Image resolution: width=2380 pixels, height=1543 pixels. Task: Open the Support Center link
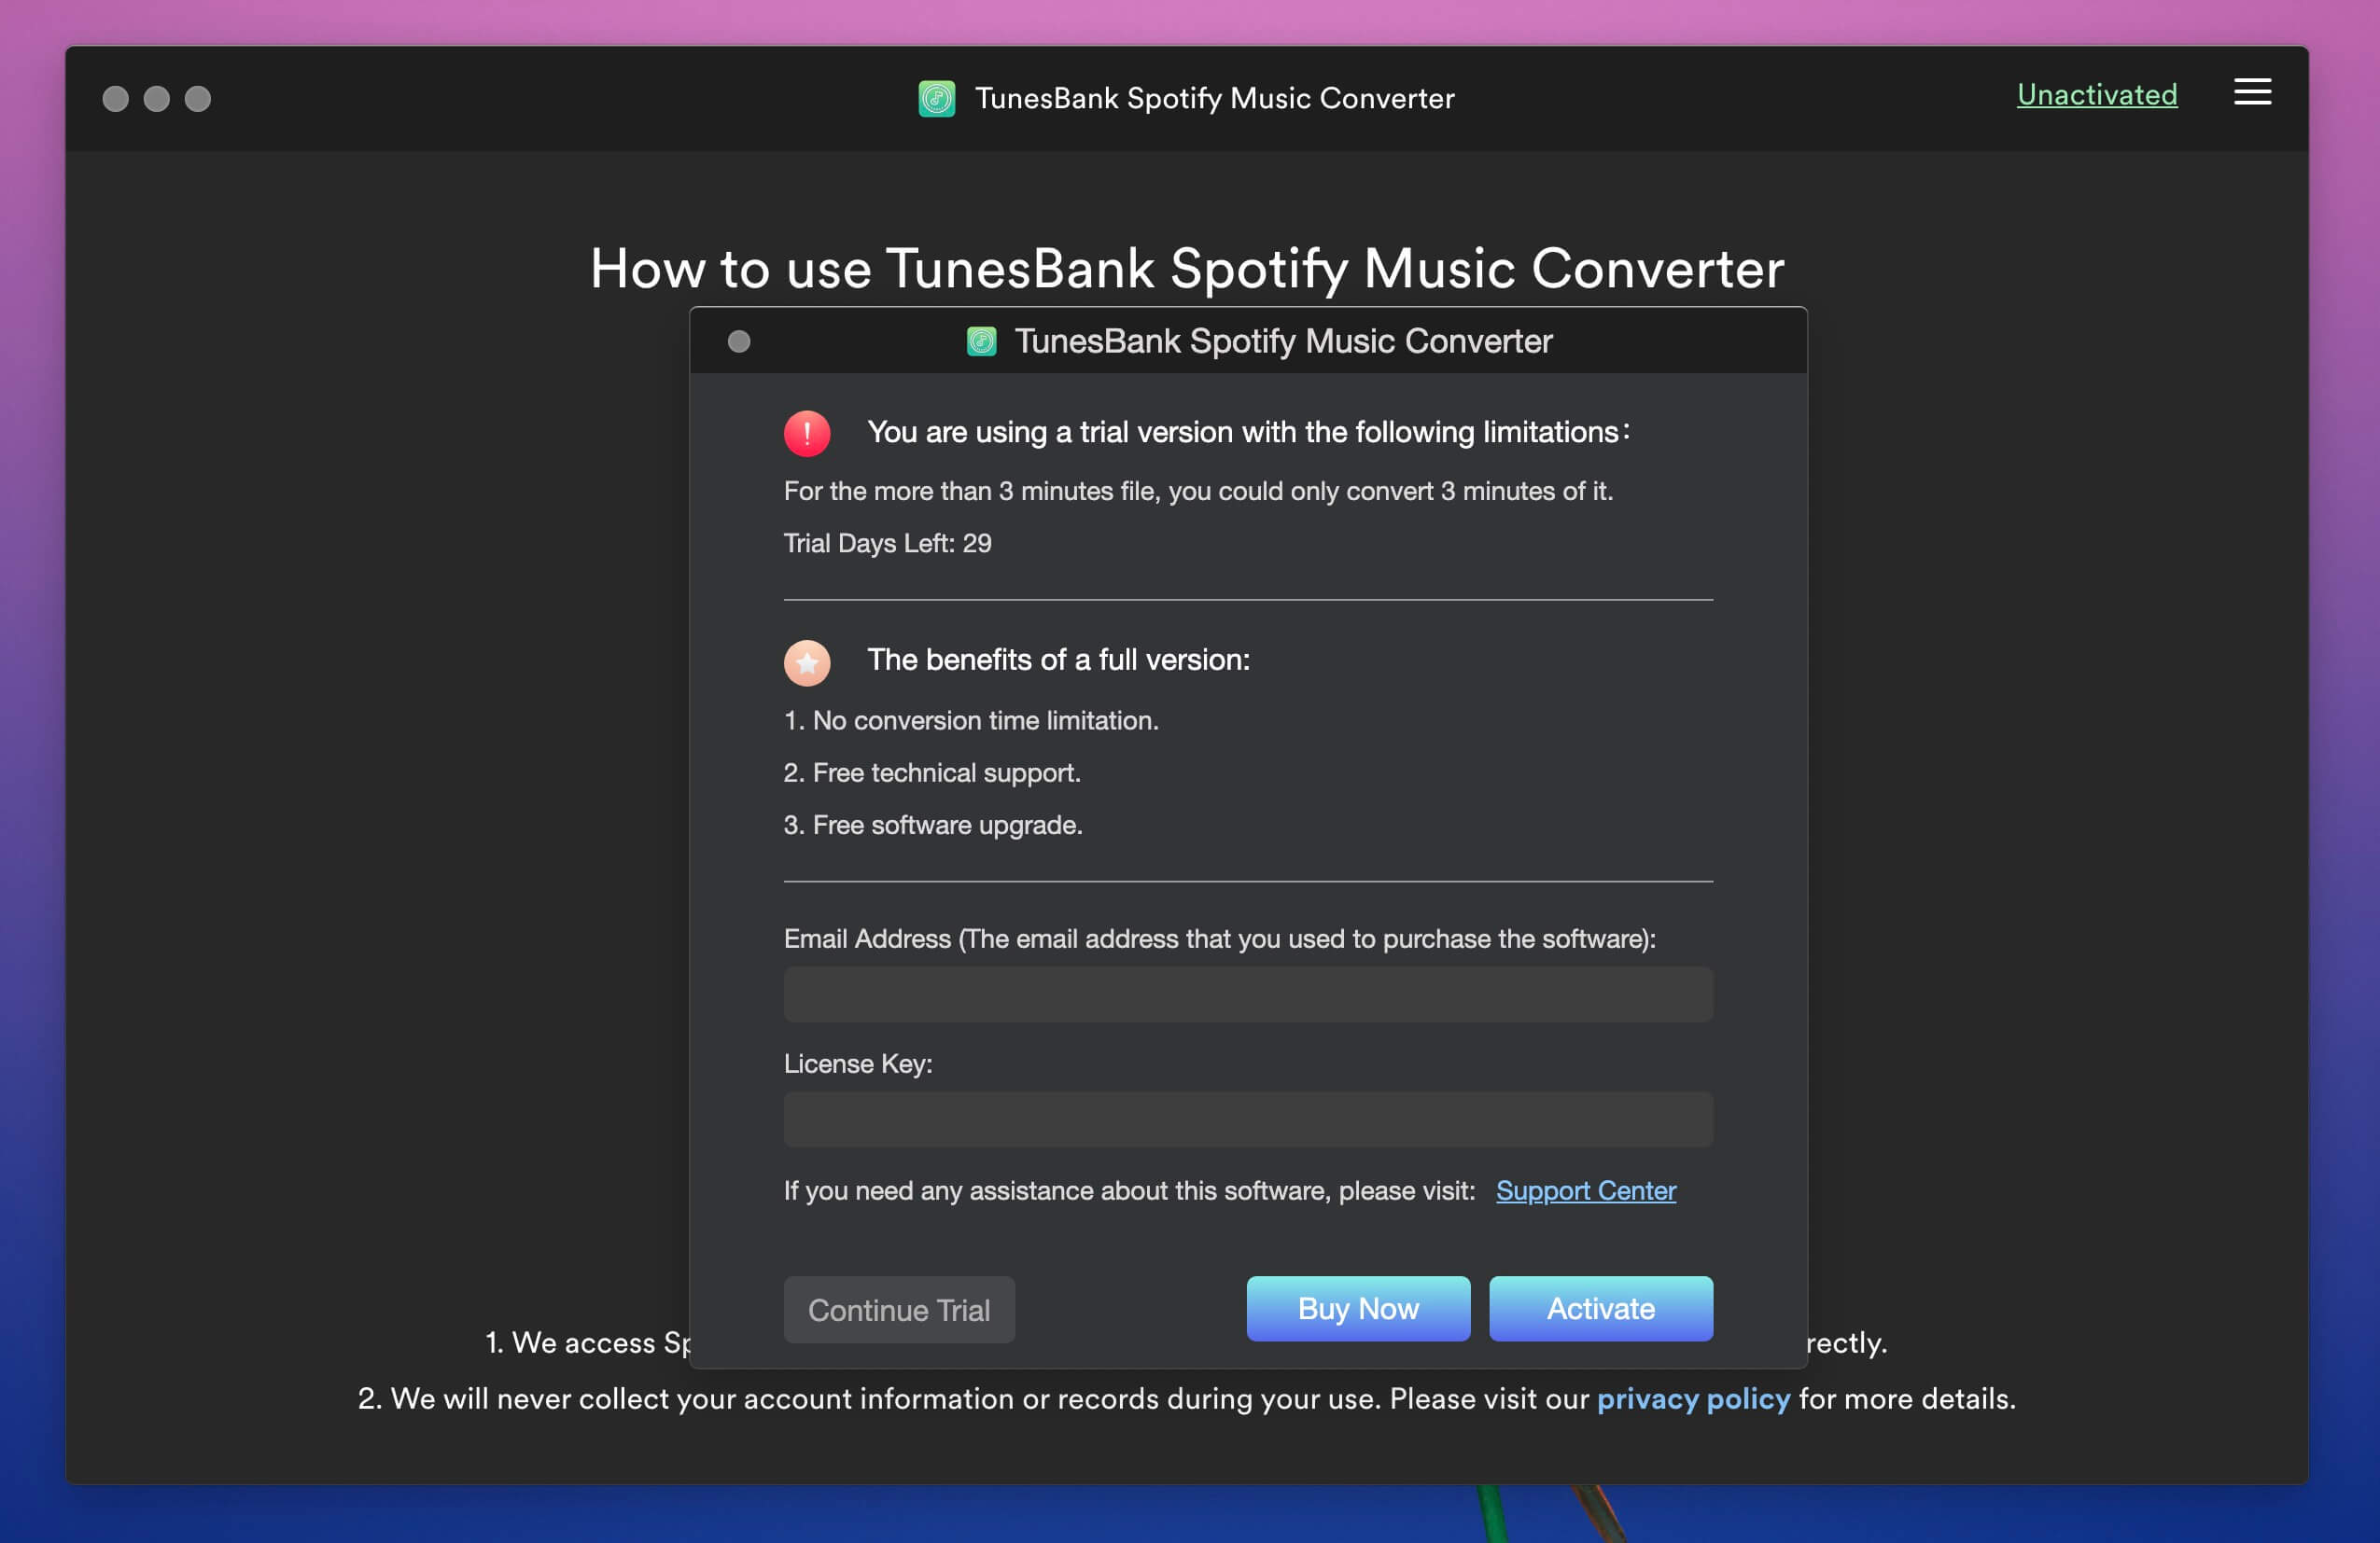pyautogui.click(x=1585, y=1190)
